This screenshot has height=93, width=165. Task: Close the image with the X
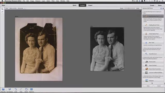pos(140,11)
